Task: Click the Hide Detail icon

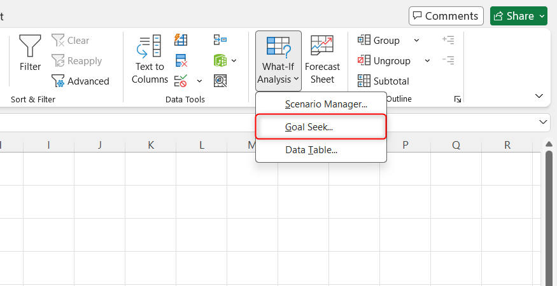Action: [x=448, y=60]
